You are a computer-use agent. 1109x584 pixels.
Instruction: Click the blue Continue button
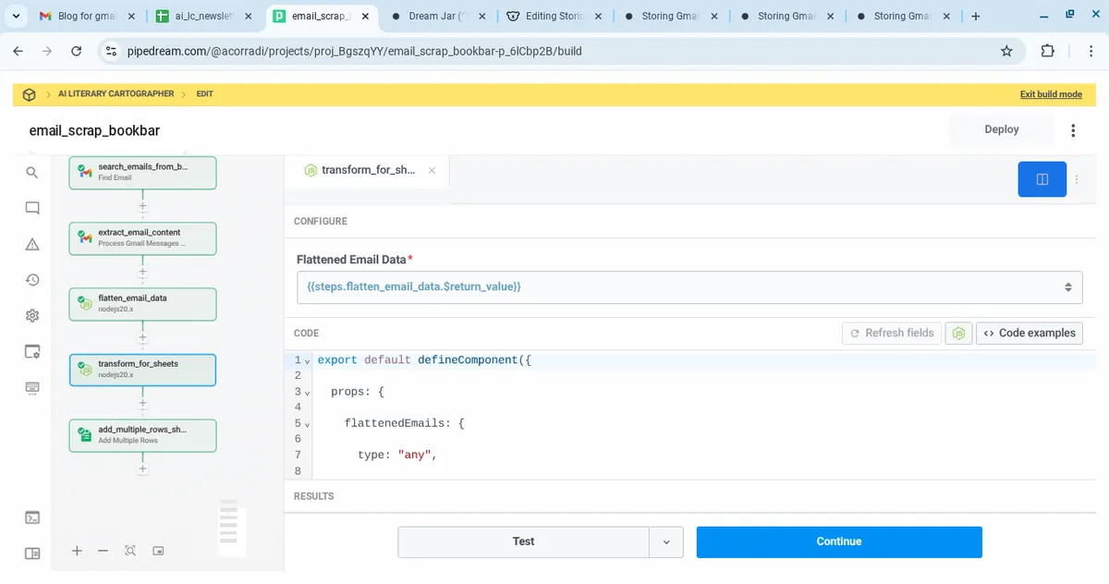pos(838,542)
